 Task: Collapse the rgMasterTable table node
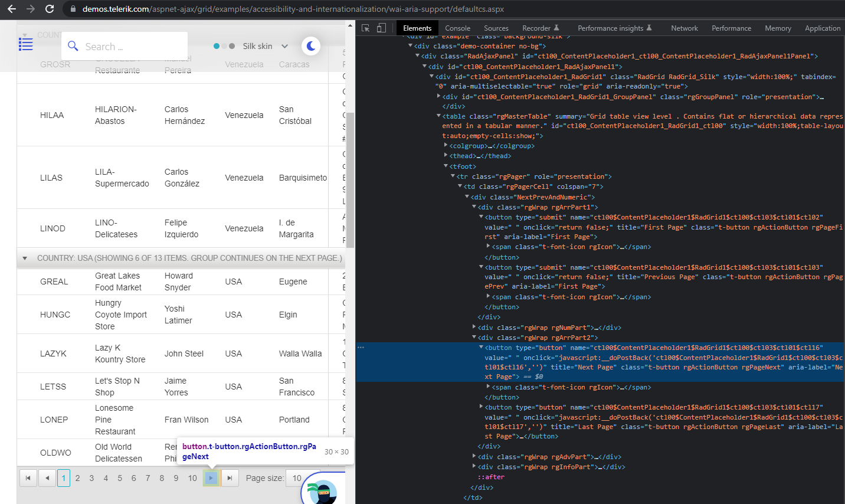[x=439, y=116]
